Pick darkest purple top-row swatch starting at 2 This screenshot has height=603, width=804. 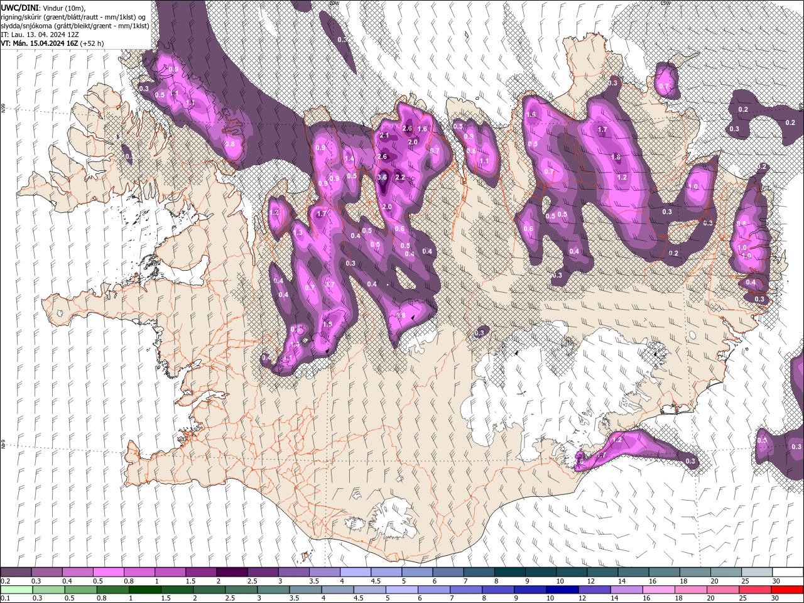[232, 572]
